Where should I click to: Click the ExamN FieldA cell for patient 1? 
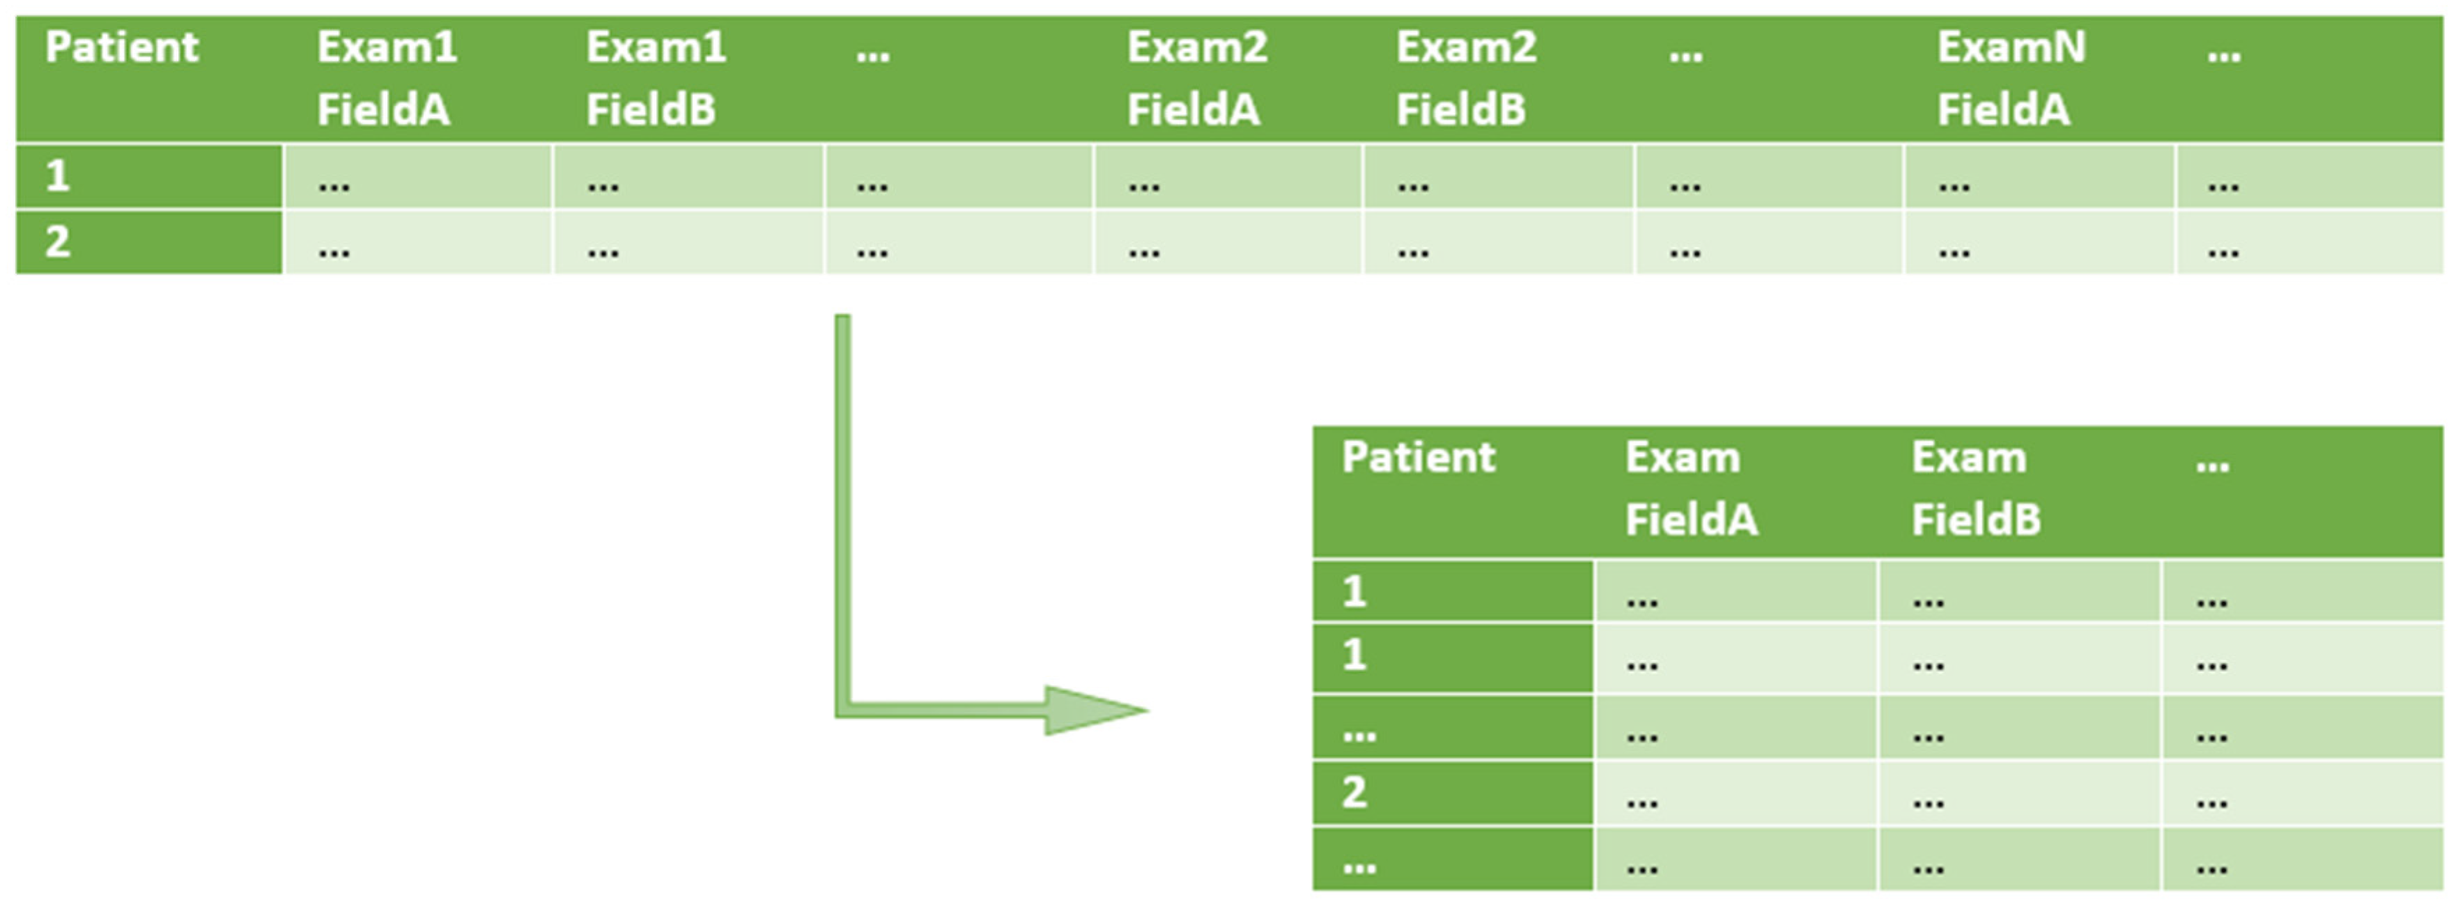click(x=2039, y=176)
